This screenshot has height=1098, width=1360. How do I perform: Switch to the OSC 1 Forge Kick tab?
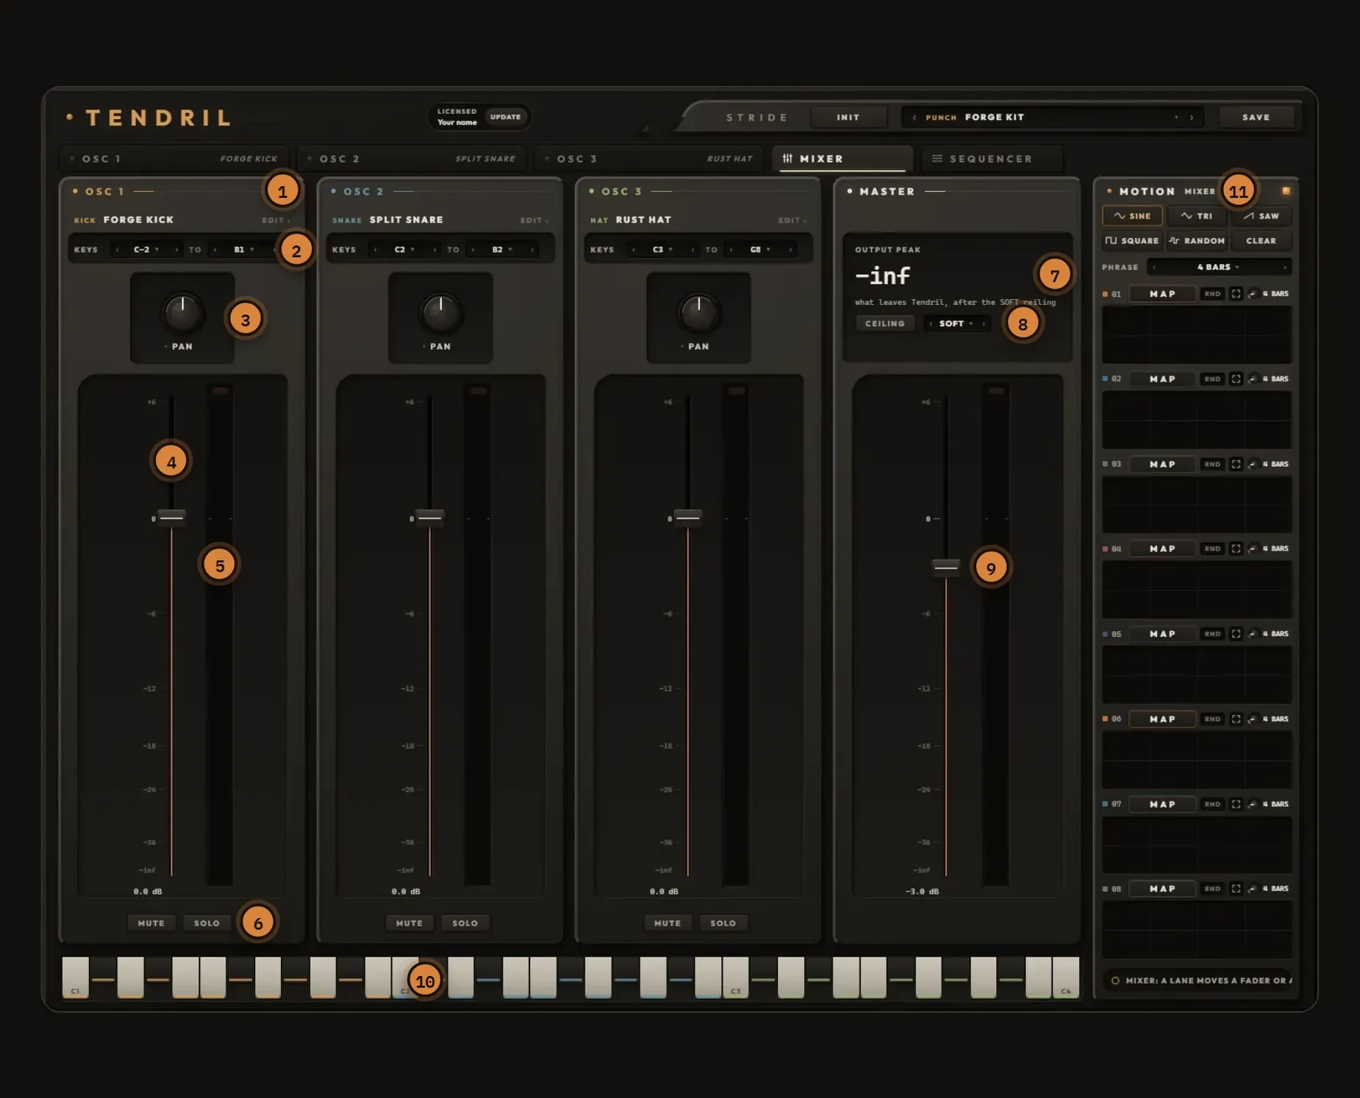click(x=175, y=159)
